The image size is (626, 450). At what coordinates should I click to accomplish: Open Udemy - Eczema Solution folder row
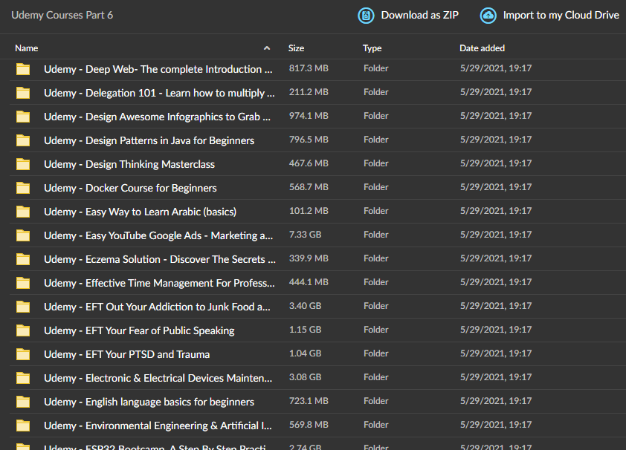(x=317, y=259)
